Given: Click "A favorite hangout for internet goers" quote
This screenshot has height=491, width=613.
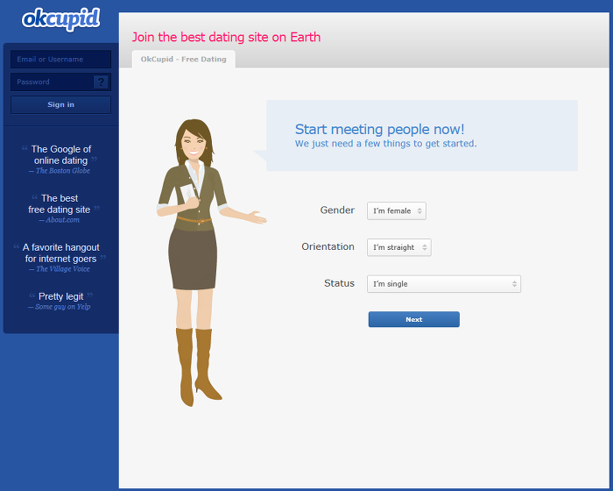Looking at the screenshot, I should click(x=61, y=253).
